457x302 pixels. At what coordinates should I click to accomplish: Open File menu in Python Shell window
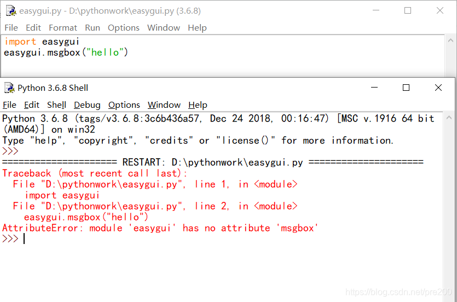[10, 105]
